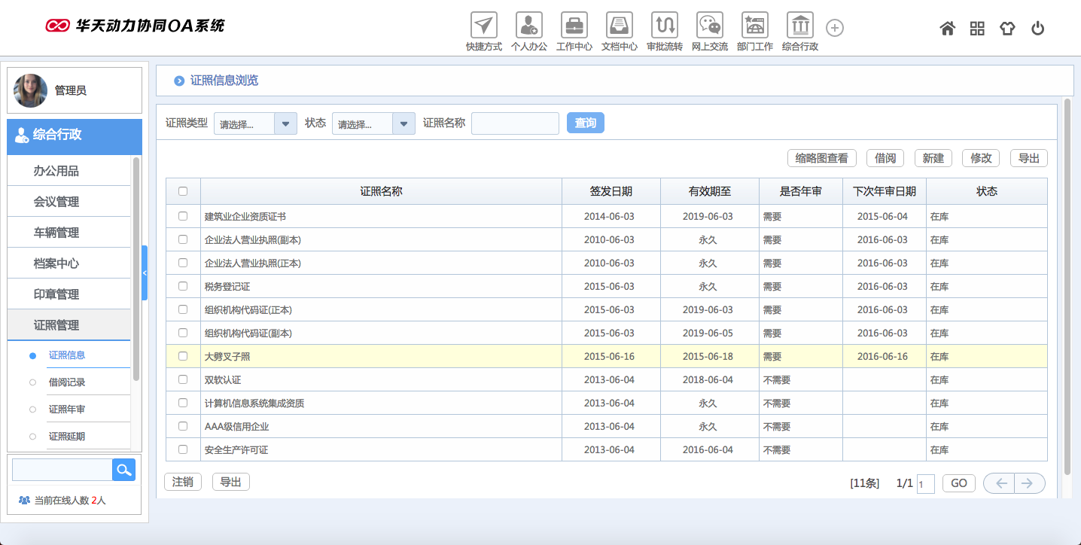This screenshot has width=1081, height=545.
Task: Click the plus icon to add a module
Action: (834, 28)
